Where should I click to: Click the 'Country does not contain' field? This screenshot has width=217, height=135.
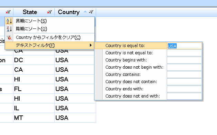(x=184, y=82)
